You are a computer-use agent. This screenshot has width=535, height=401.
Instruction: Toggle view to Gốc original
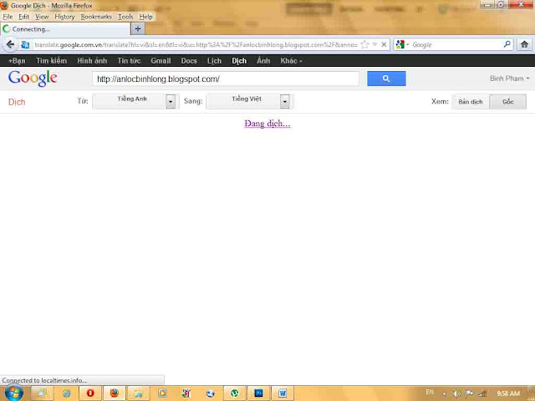point(507,102)
